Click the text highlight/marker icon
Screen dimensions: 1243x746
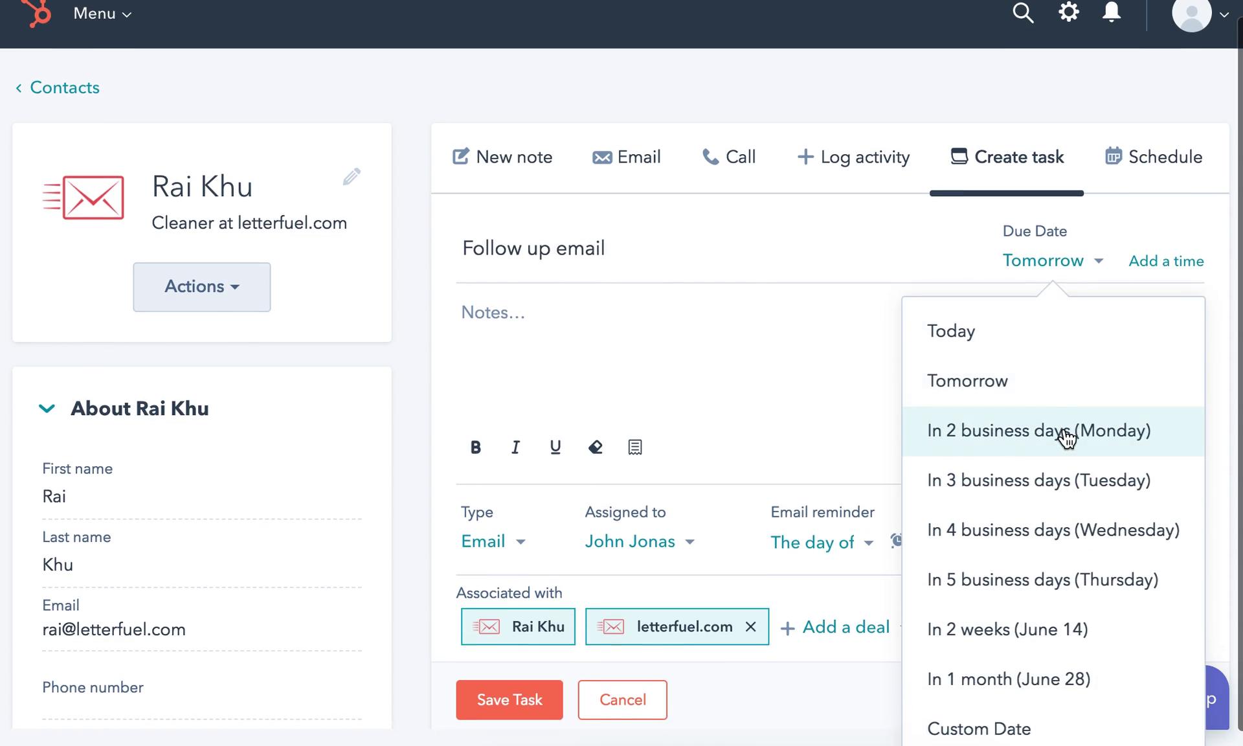pyautogui.click(x=595, y=447)
